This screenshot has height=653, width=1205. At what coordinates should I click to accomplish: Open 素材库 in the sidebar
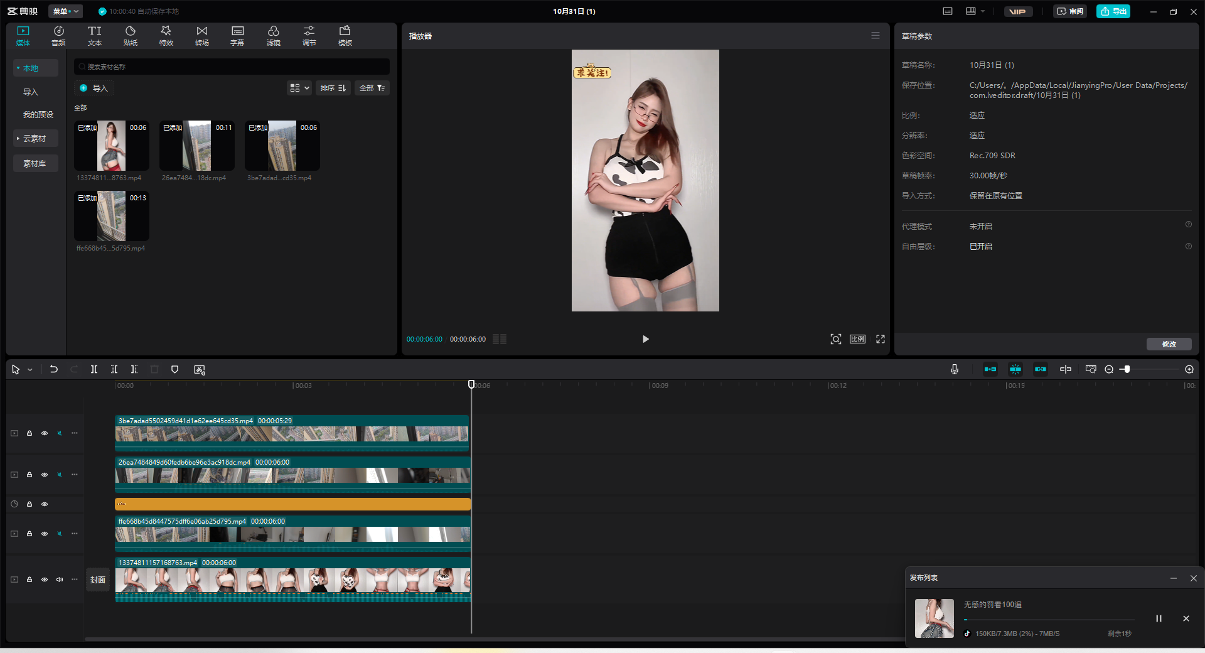tap(36, 163)
